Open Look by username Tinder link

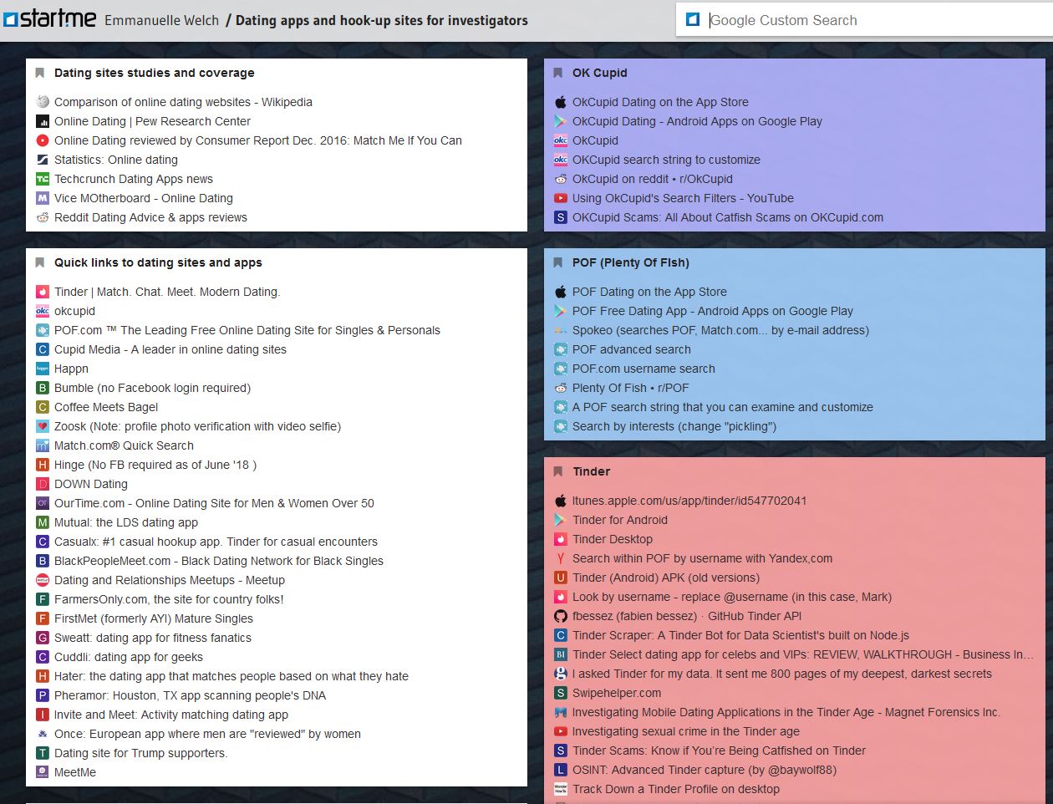pyautogui.click(x=732, y=597)
